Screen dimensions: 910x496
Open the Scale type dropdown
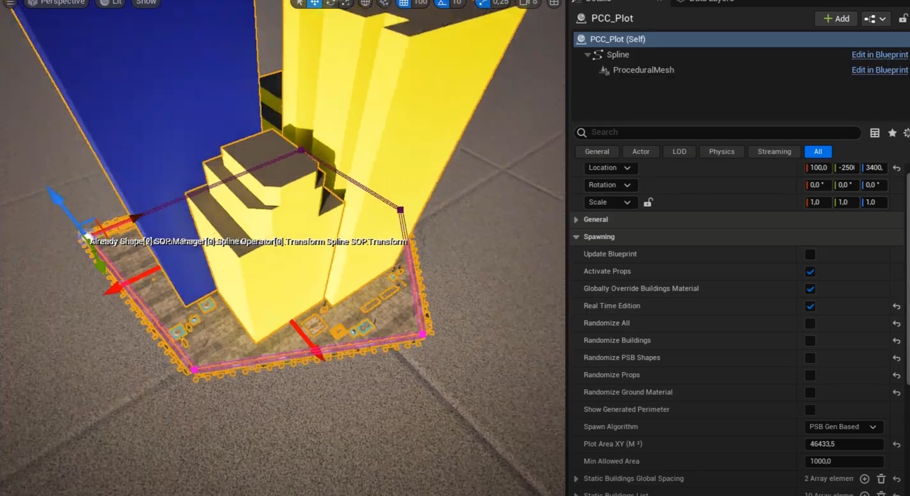[610, 202]
